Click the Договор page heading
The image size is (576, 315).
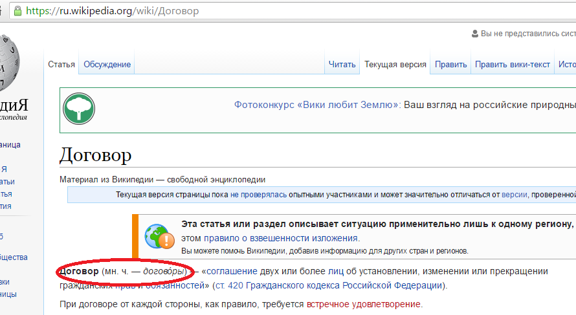pyautogui.click(x=96, y=155)
